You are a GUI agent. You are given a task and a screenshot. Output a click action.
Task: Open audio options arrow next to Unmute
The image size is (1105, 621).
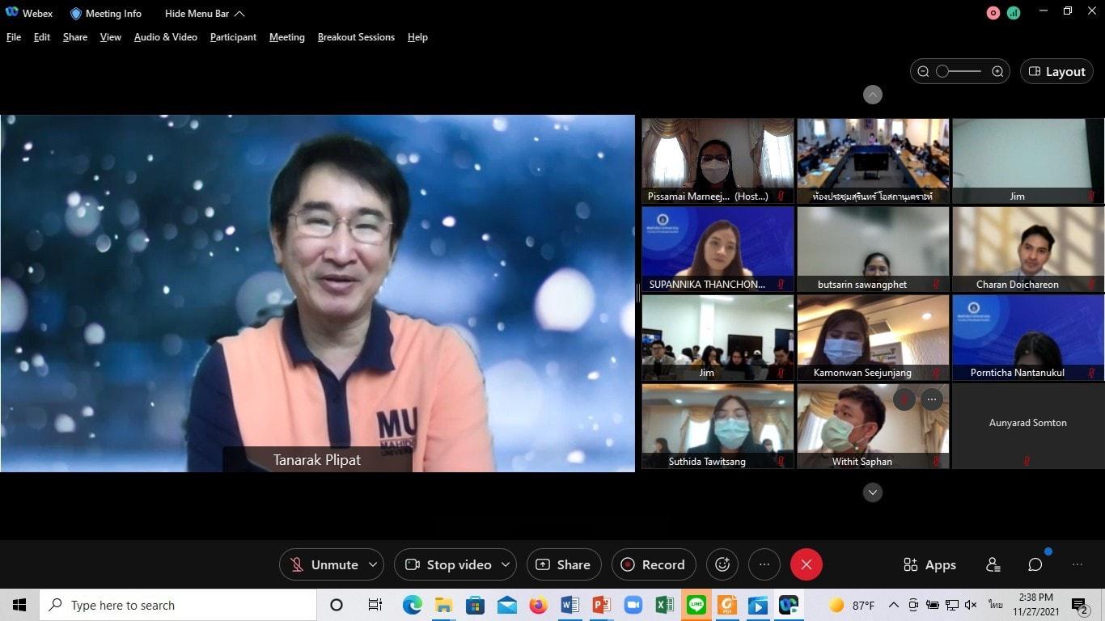(373, 564)
